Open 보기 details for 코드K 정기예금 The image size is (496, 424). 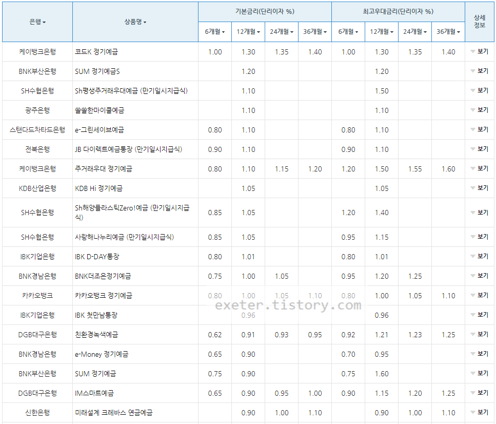click(x=480, y=51)
